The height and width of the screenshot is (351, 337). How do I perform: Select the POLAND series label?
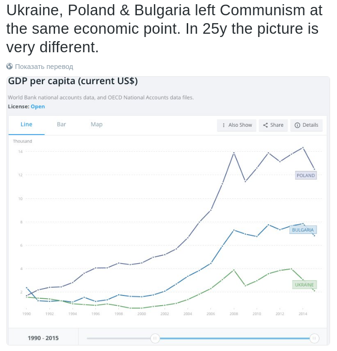pyautogui.click(x=306, y=175)
